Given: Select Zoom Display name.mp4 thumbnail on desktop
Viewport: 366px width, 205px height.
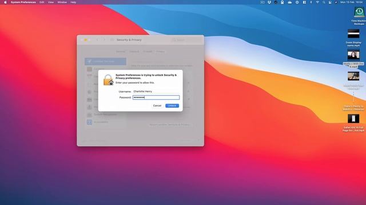Looking at the screenshot, I should pyautogui.click(x=353, y=34).
